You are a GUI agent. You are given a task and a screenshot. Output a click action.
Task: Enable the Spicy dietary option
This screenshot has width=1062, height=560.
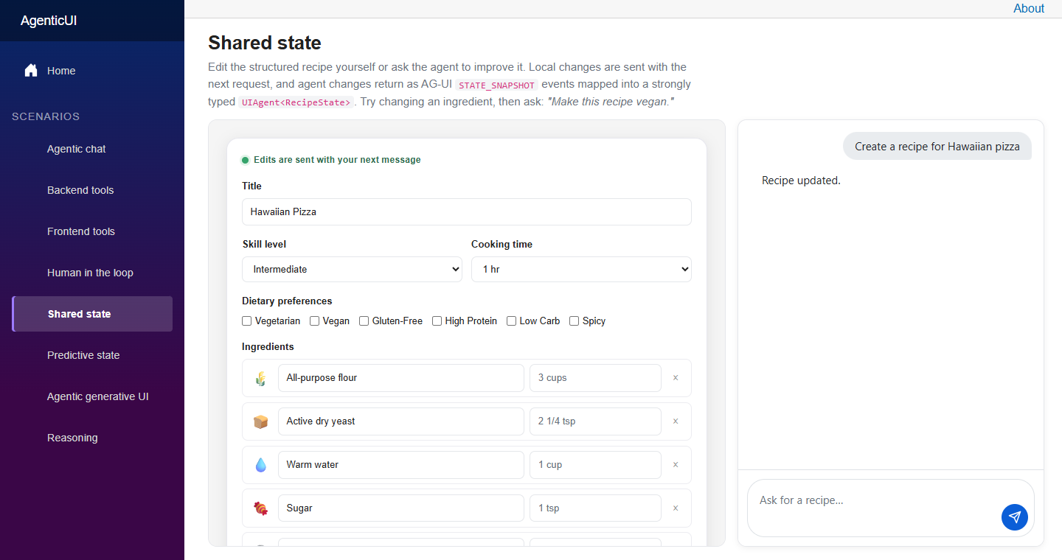pos(575,321)
